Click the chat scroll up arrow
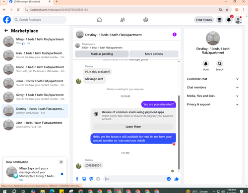The image size is (248, 193). (x=179, y=61)
